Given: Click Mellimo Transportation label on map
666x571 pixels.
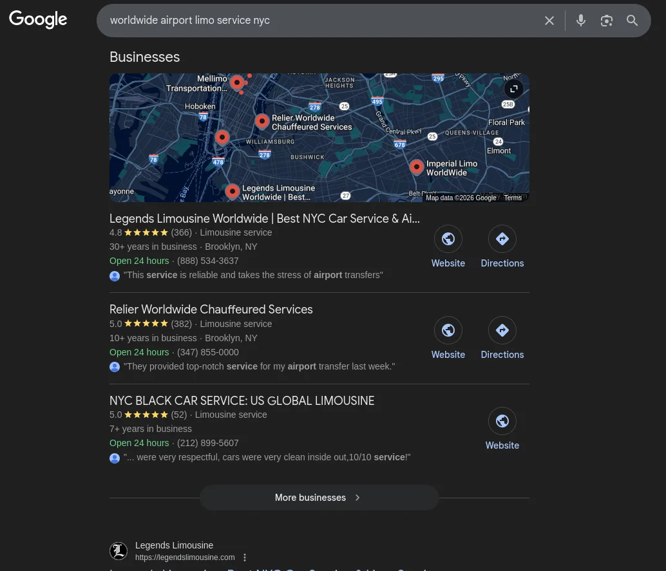Looking at the screenshot, I should tap(196, 84).
